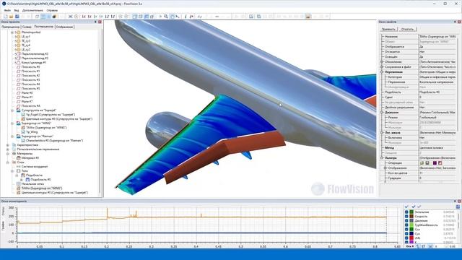
Task: Click the Кол-во цветов value field
Action: pos(437,173)
